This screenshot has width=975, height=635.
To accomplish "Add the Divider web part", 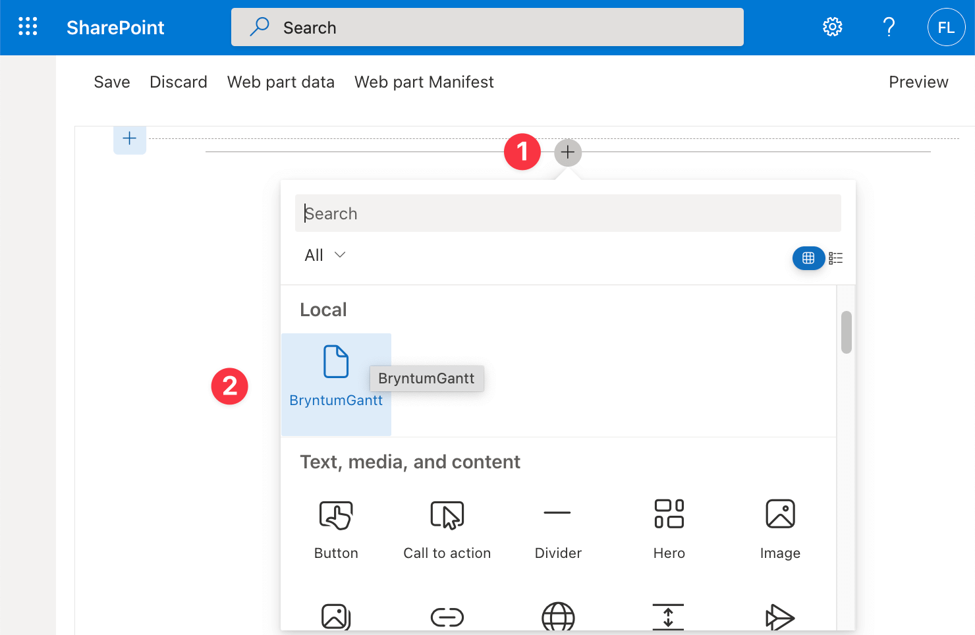I will point(558,529).
